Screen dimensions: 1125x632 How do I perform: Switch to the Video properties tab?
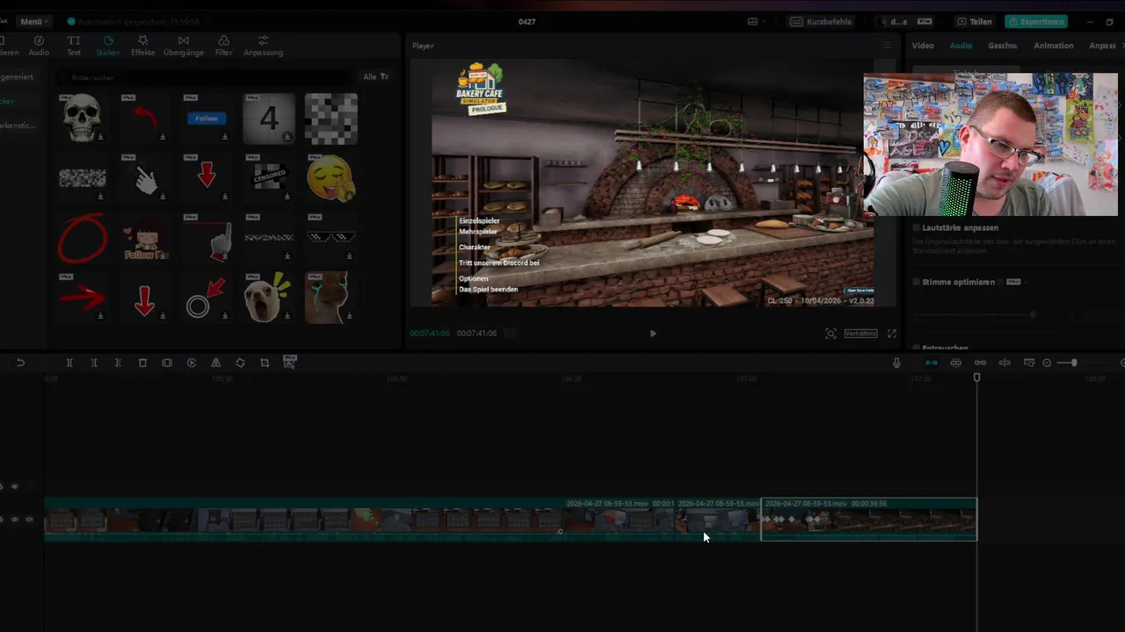click(923, 46)
